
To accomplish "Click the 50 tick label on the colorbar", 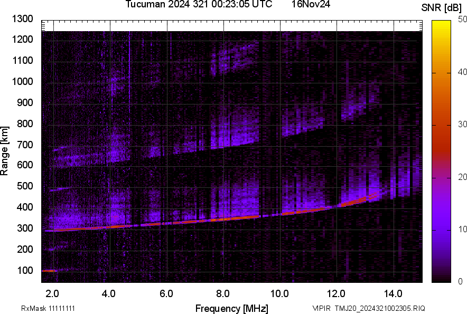I will 463,20.
